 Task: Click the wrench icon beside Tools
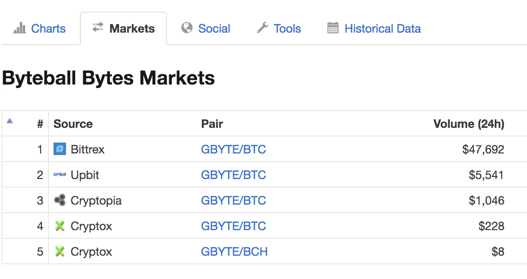(262, 28)
